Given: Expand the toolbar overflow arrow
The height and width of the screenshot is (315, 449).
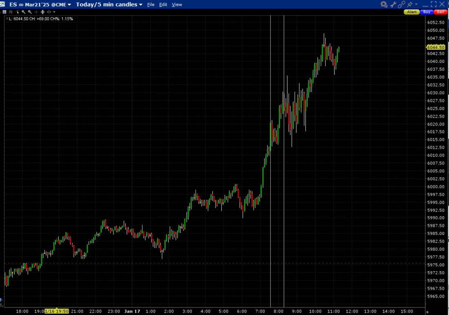Looking at the screenshot, I should (54, 12).
